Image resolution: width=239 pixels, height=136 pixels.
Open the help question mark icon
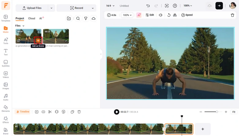pos(175,6)
